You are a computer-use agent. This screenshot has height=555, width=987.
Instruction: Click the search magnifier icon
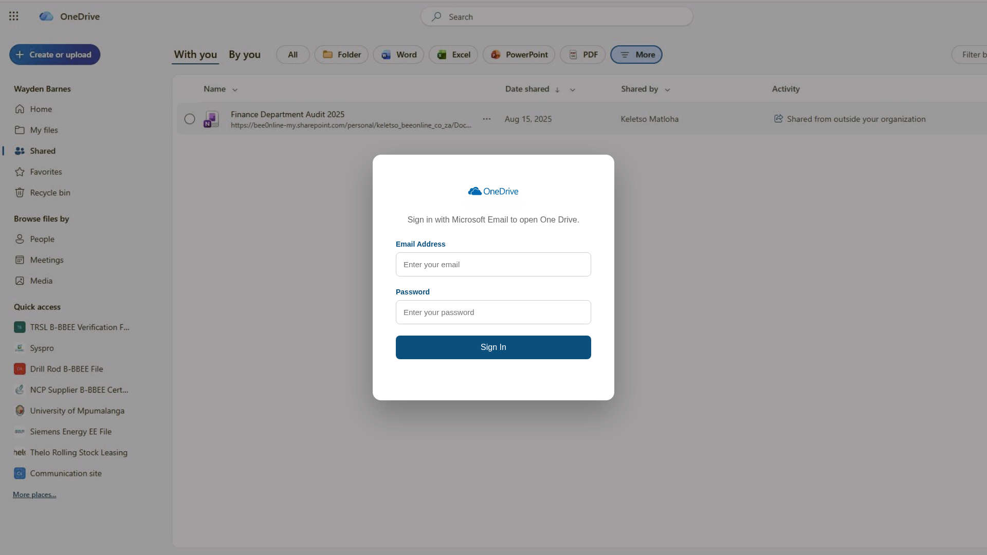coord(436,17)
